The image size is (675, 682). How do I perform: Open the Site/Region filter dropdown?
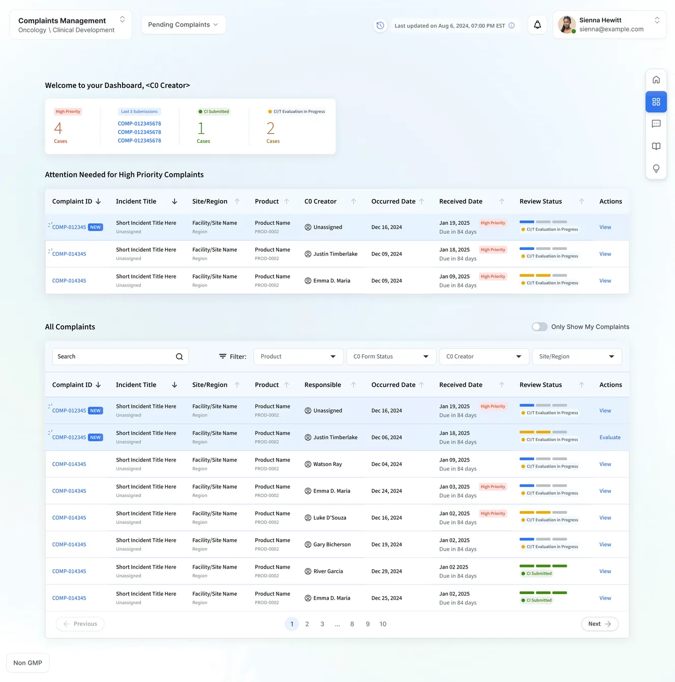coord(577,357)
